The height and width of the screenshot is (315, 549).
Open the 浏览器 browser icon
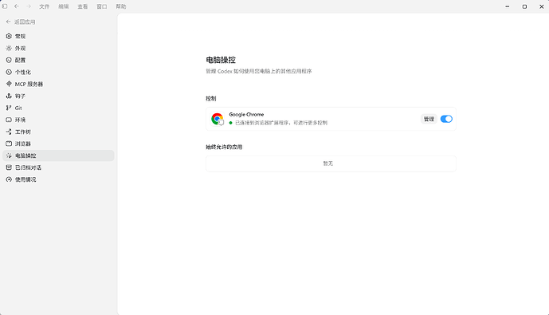point(9,144)
